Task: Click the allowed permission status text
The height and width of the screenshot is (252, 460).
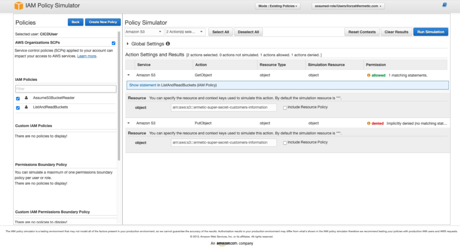Action: [378, 75]
